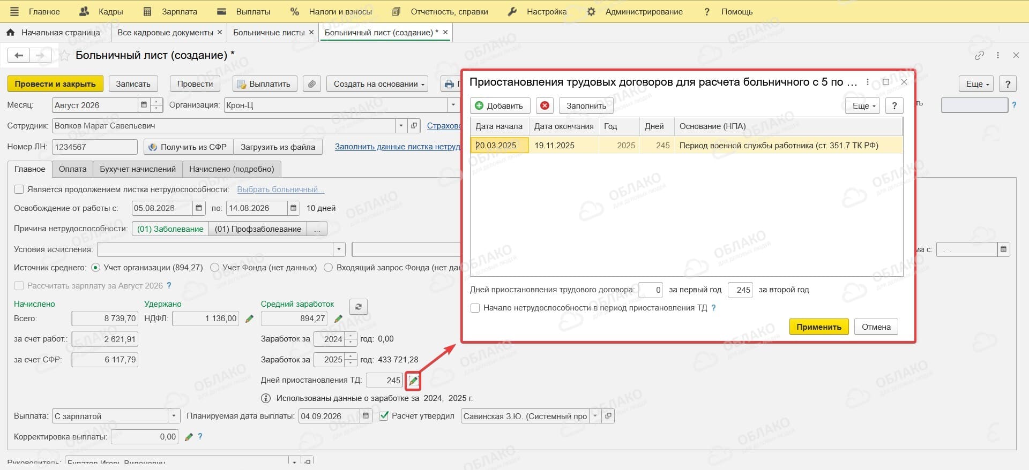Close the Все кадровые документы tab

click(x=219, y=32)
